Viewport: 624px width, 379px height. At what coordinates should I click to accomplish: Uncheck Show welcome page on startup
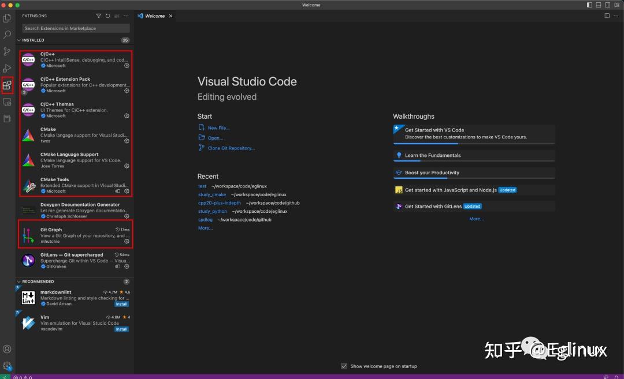pos(344,366)
